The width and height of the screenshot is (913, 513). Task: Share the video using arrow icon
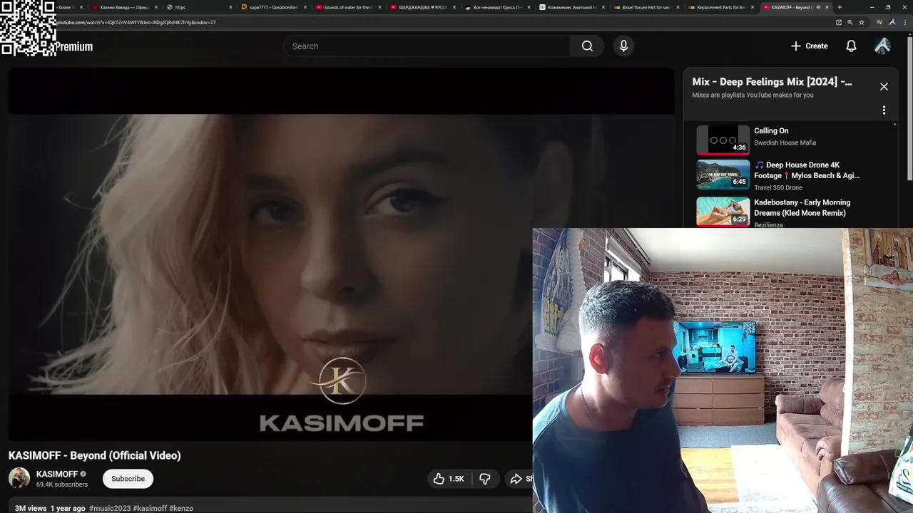pos(516,479)
